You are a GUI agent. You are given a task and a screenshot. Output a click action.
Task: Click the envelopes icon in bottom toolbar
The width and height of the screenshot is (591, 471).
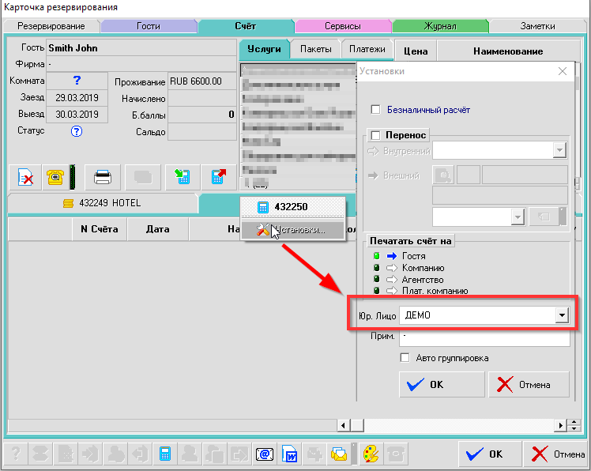click(x=340, y=454)
